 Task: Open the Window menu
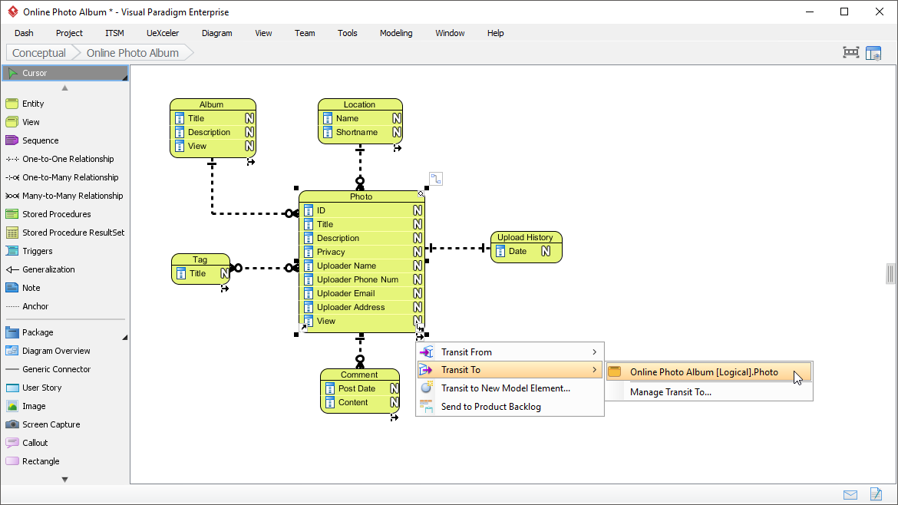pyautogui.click(x=450, y=33)
